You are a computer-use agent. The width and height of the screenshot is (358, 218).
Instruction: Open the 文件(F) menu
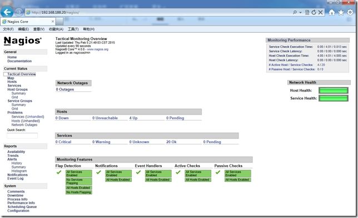[8, 29]
